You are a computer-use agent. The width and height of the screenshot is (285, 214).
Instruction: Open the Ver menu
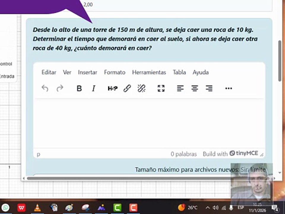click(67, 73)
